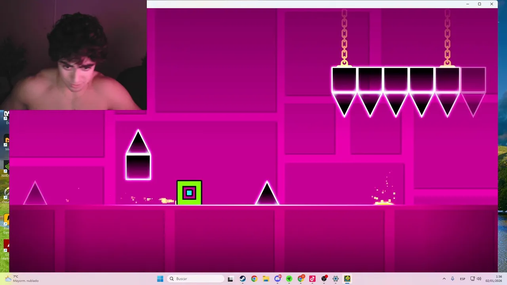The image size is (507, 285).
Task: Click the microphone icon in system tray
Action: (x=453, y=279)
